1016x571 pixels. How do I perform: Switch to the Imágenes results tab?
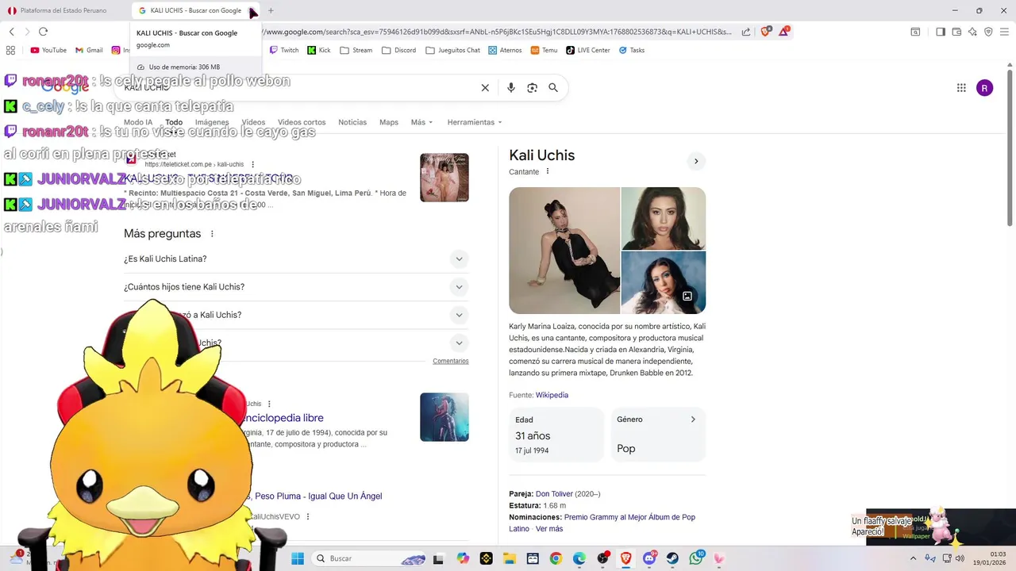point(212,122)
